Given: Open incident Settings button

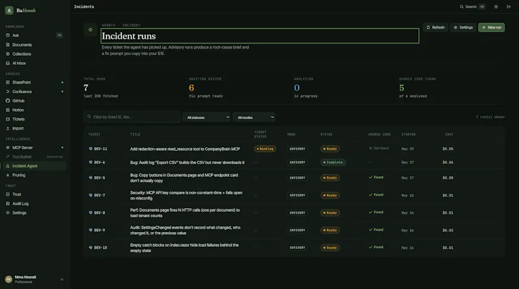Looking at the screenshot, I should tap(463, 27).
